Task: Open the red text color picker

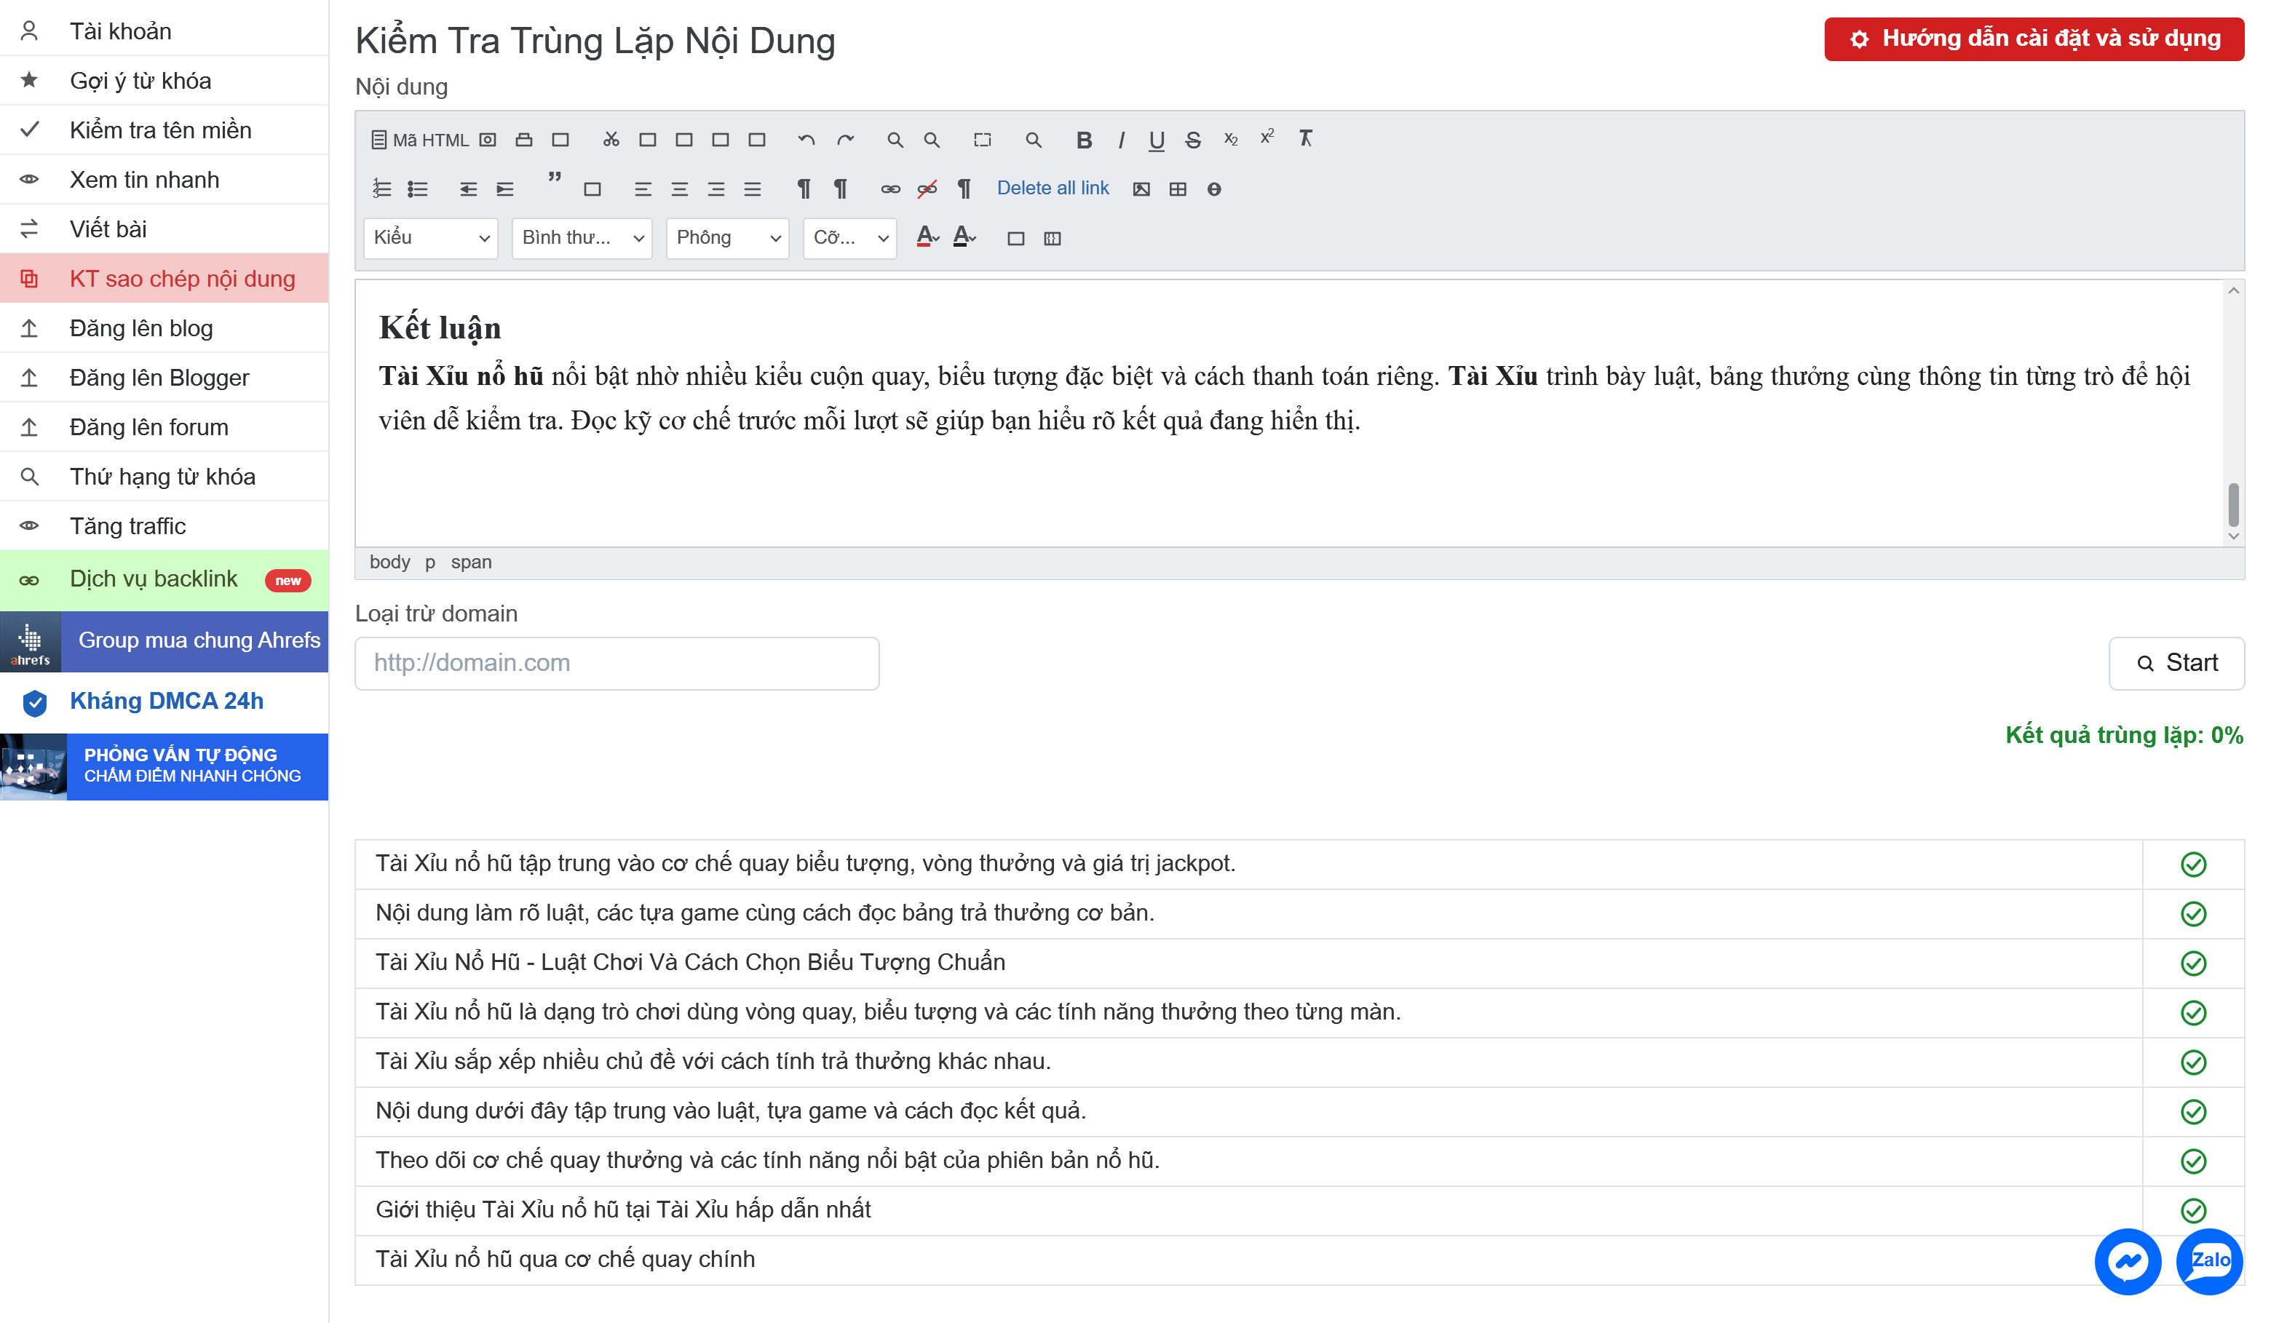Action: pyautogui.click(x=927, y=237)
